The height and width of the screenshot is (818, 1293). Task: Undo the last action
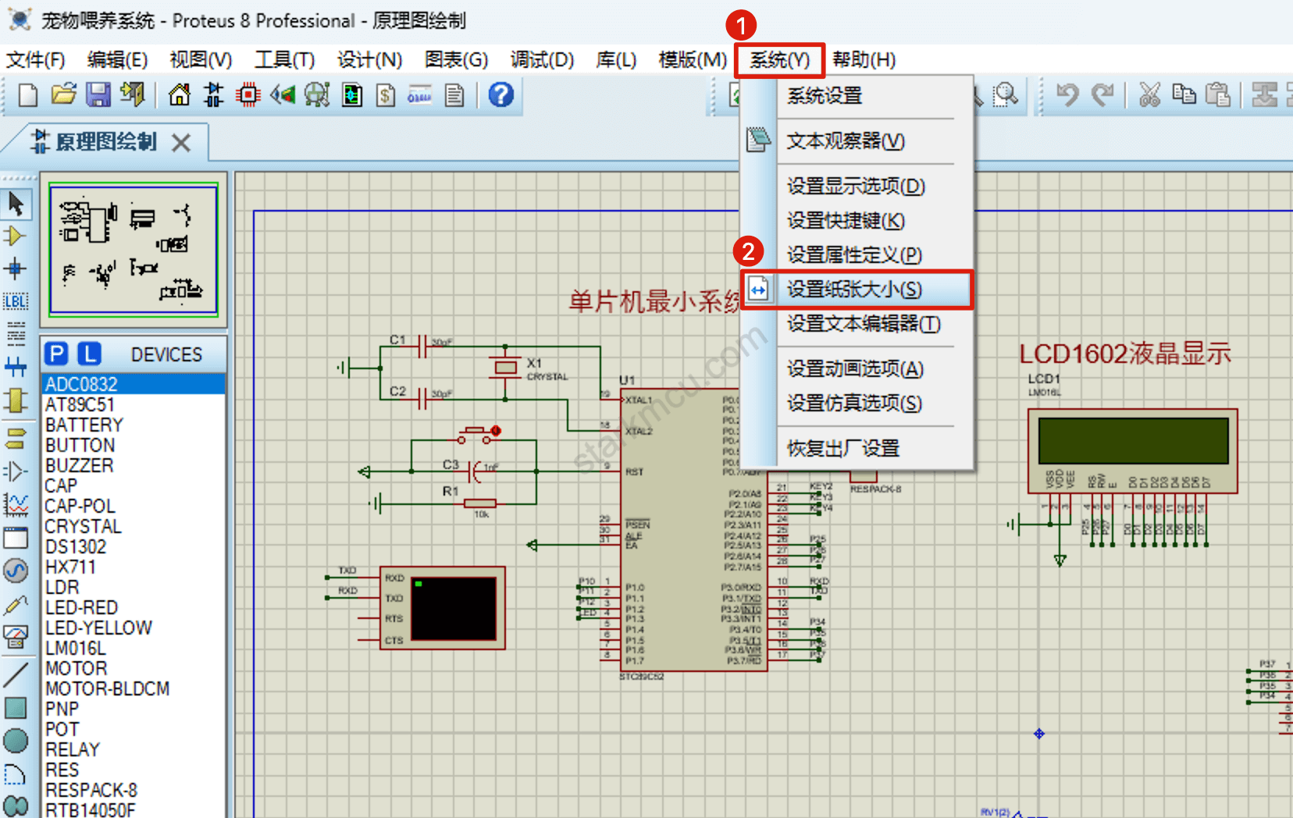point(1068,95)
